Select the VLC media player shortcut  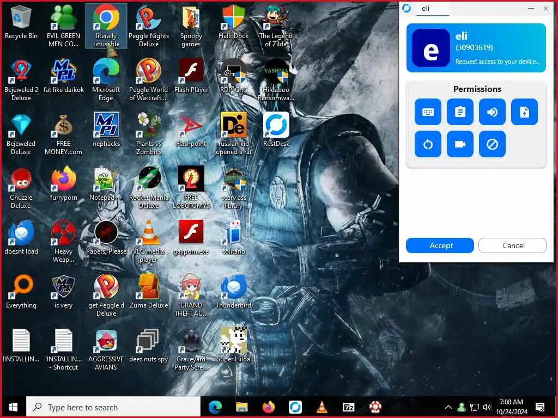tap(149, 242)
